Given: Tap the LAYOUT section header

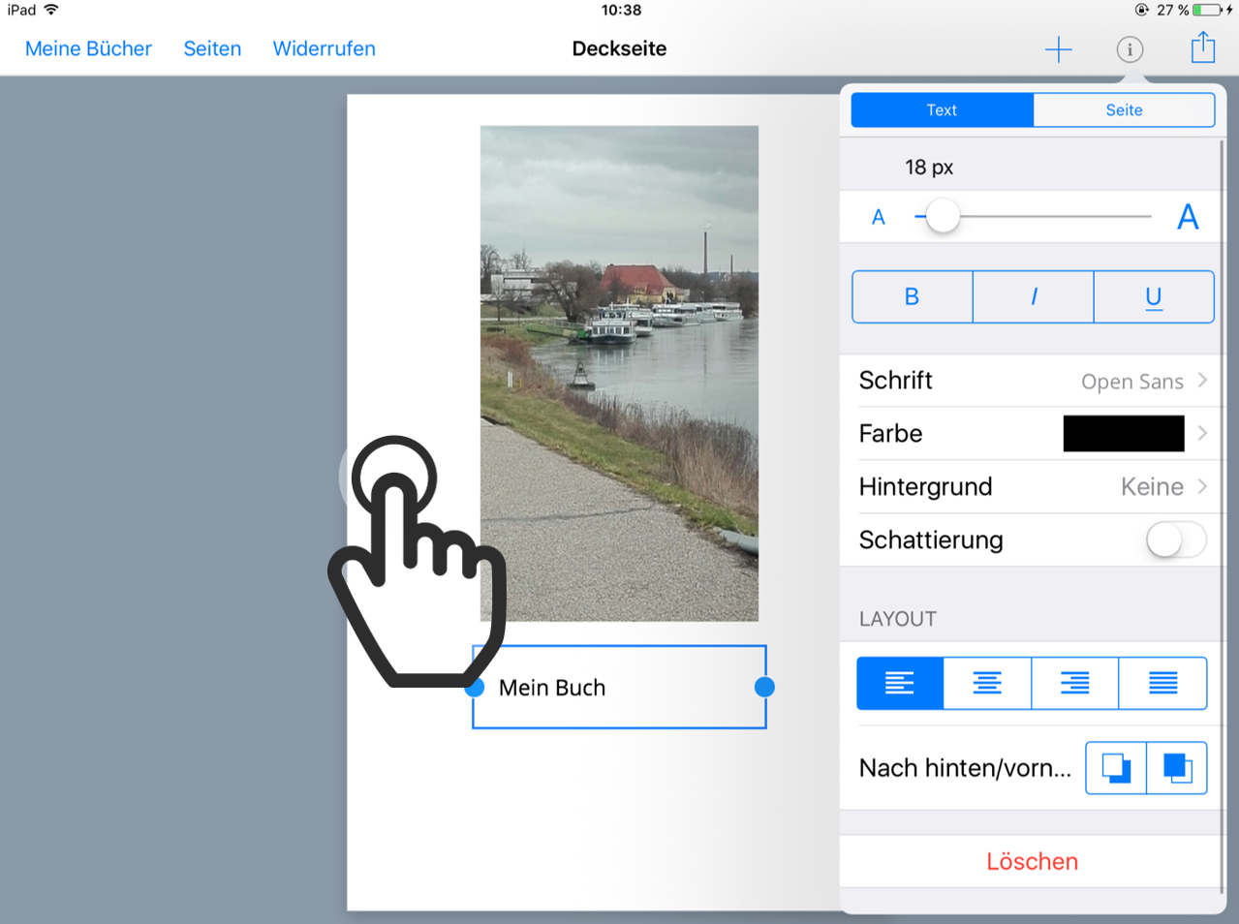Looking at the screenshot, I should 898,619.
